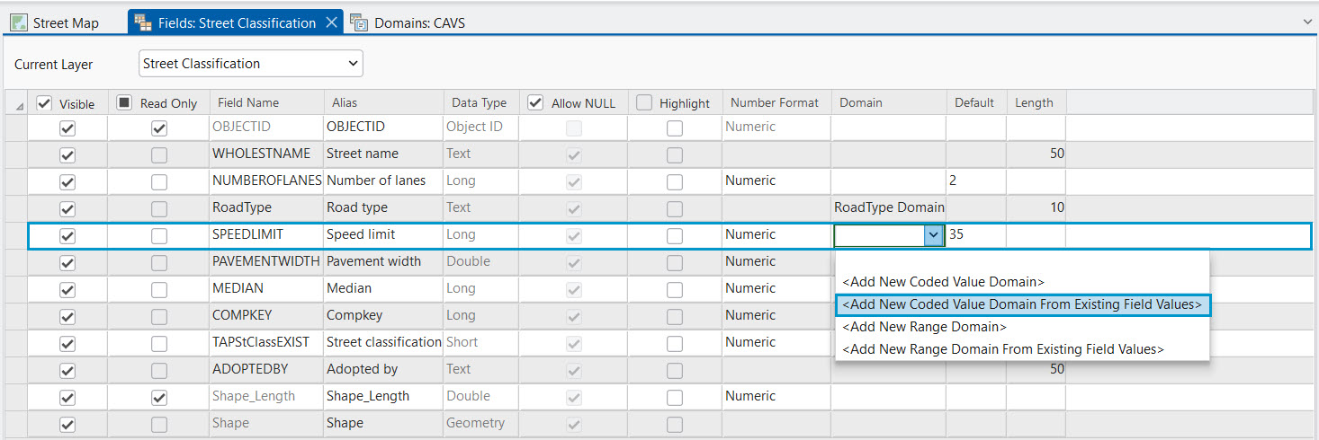Select Add New Range Domain From Existing Field Values
The height and width of the screenshot is (440, 1319).
coord(1003,349)
